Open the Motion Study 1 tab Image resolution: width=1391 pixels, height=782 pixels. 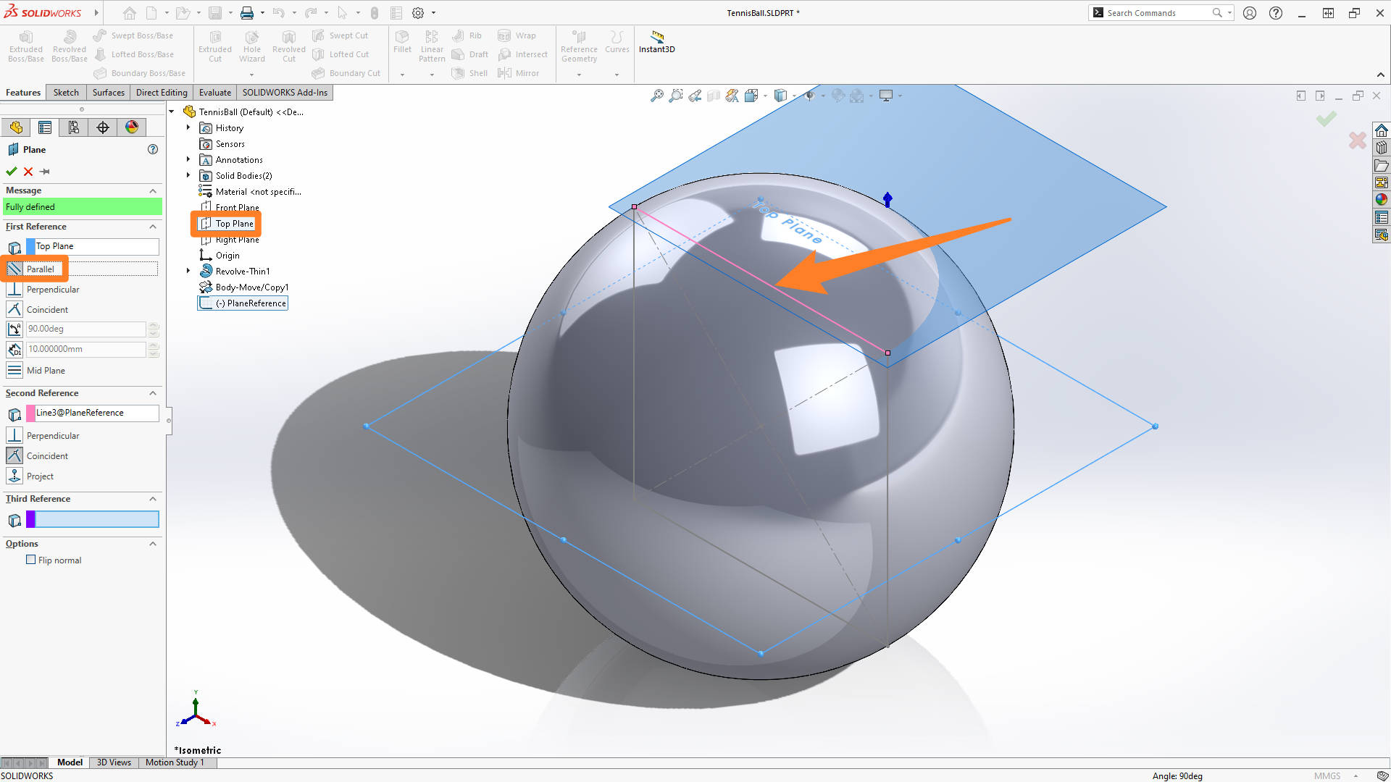(x=175, y=762)
